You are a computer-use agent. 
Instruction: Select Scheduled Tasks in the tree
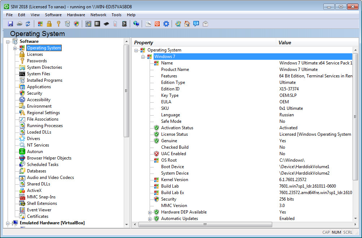point(43,165)
